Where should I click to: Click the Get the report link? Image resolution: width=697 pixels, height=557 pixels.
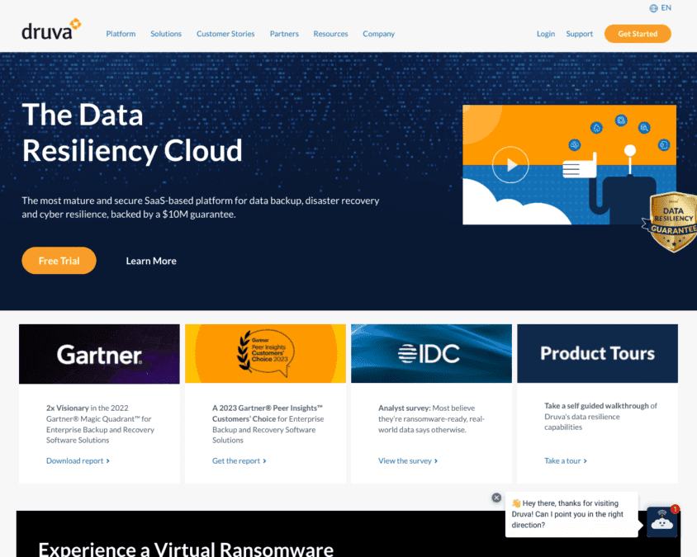[239, 461]
